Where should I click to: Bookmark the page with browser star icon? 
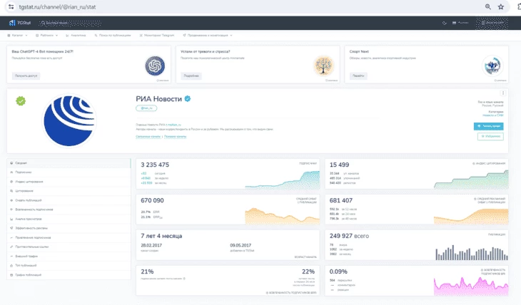pyautogui.click(x=501, y=6)
